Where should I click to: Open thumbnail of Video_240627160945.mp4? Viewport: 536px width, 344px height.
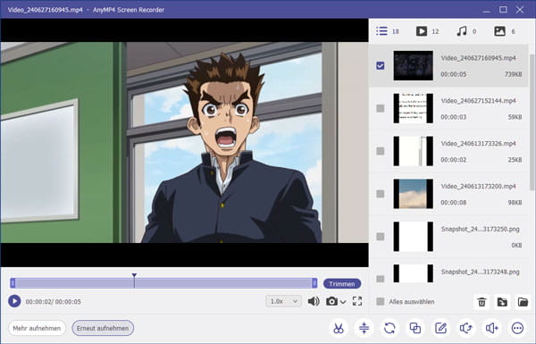pyautogui.click(x=413, y=65)
